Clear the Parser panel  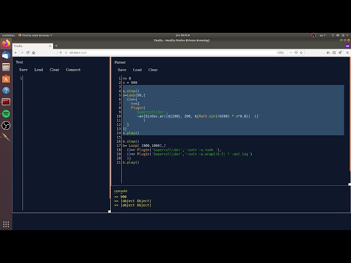(153, 70)
